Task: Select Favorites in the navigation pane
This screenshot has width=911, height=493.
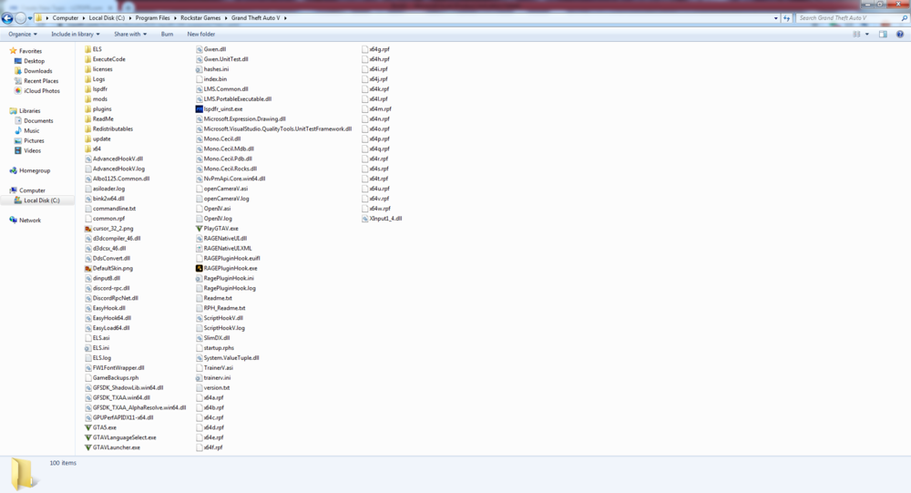Action: 30,51
